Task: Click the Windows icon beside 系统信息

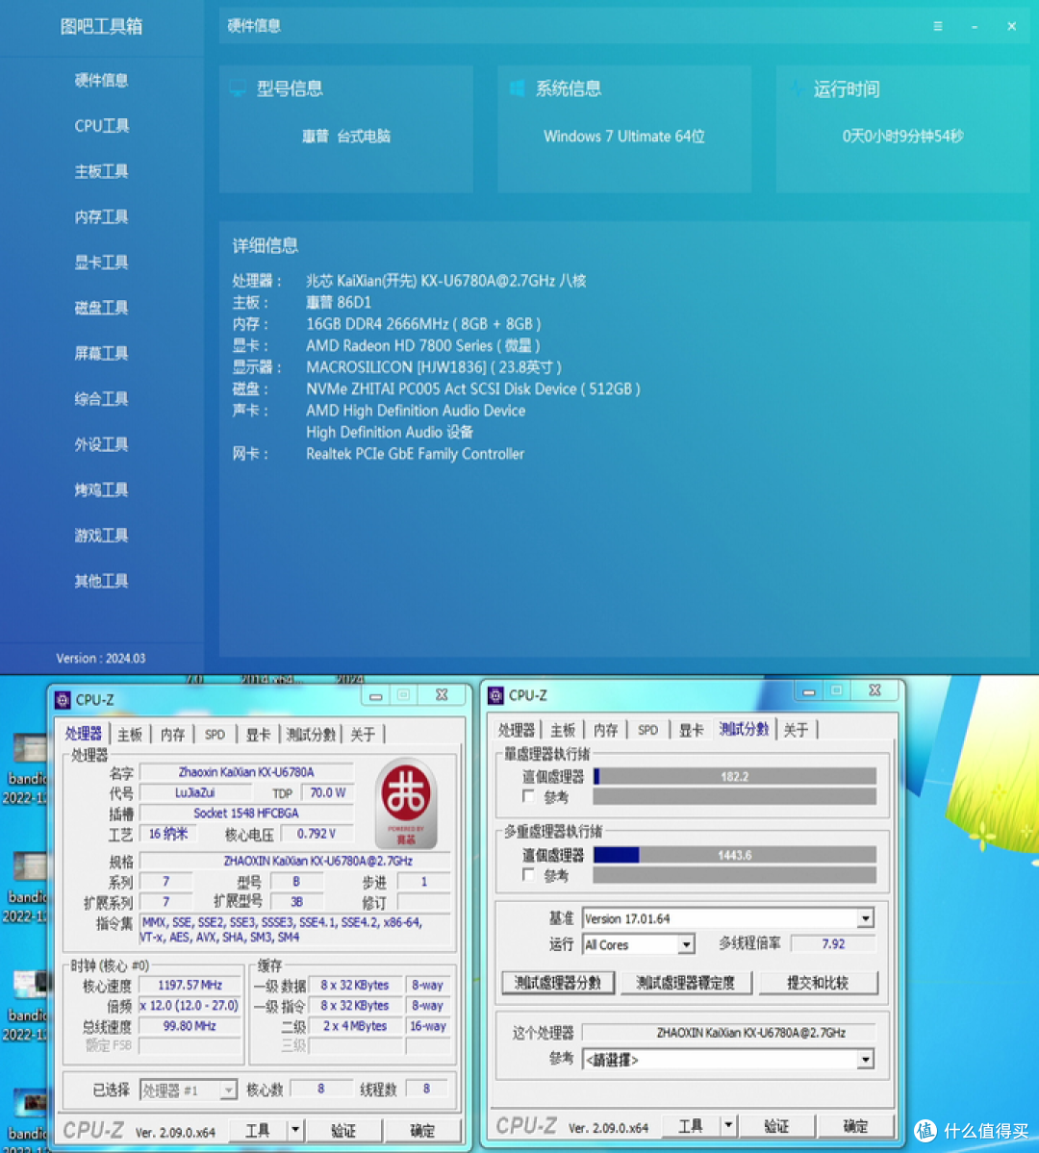Action: click(517, 88)
